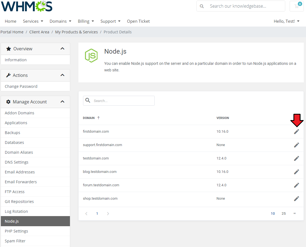Image resolution: width=306 pixels, height=247 pixels.
Task: Click the domain table search magnifier icon
Action: click(x=88, y=100)
